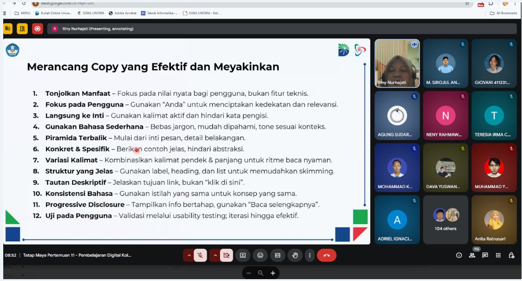The width and height of the screenshot is (522, 281).
Task: Open host controls lock icon
Action: click(511, 256)
